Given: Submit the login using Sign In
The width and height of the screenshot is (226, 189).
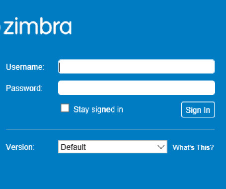Looking at the screenshot, I should tap(198, 109).
